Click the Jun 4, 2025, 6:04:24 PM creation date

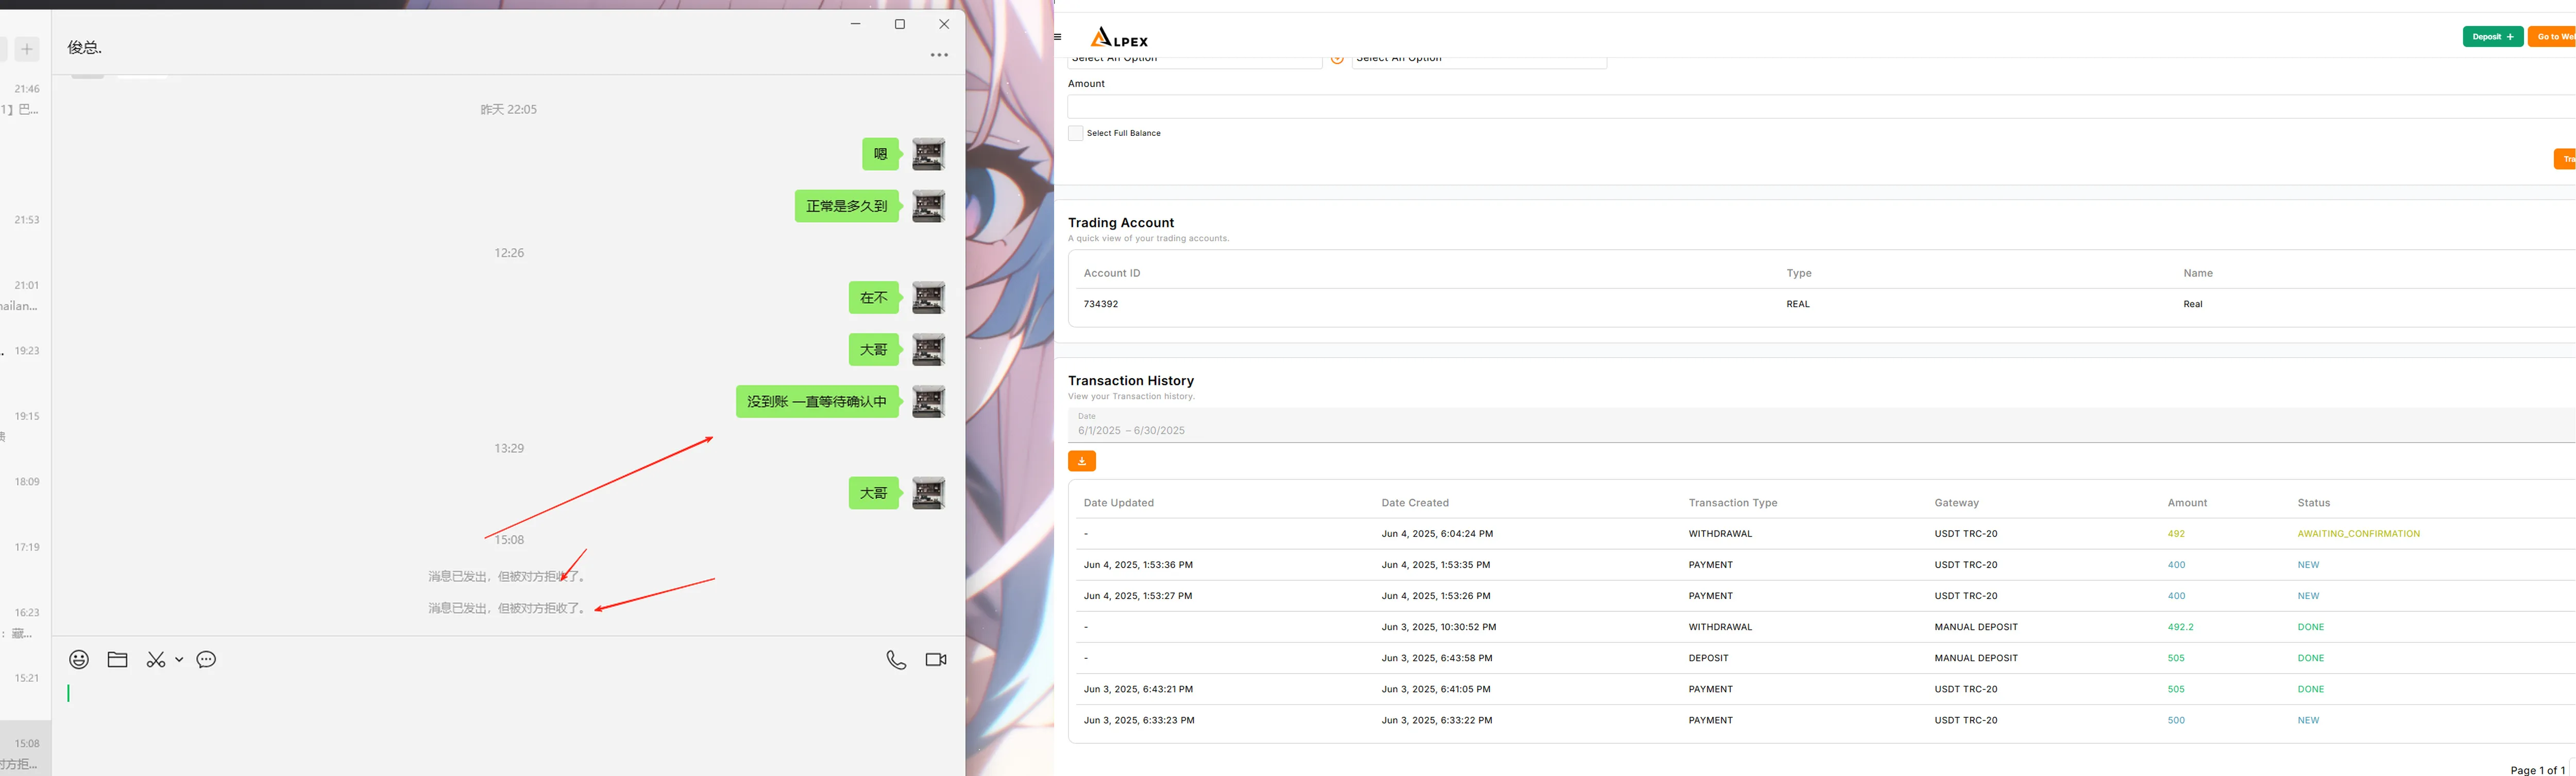1437,533
